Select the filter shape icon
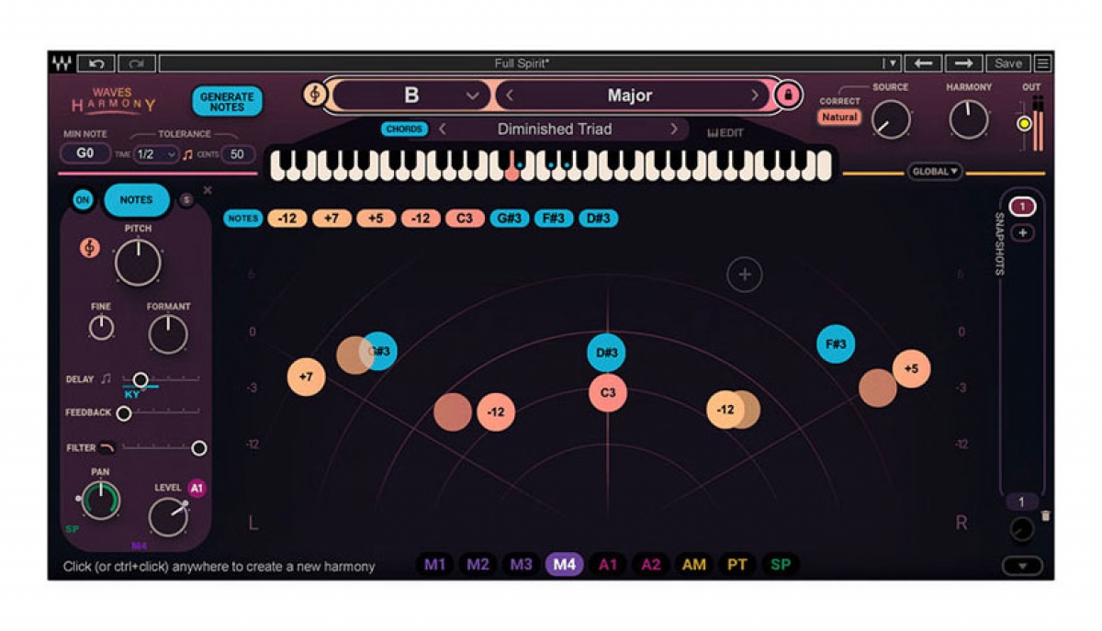 (x=107, y=447)
